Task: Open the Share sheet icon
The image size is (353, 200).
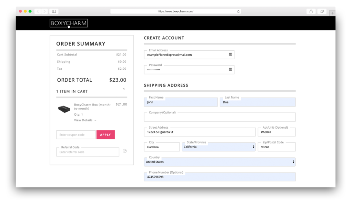Action: (311, 11)
